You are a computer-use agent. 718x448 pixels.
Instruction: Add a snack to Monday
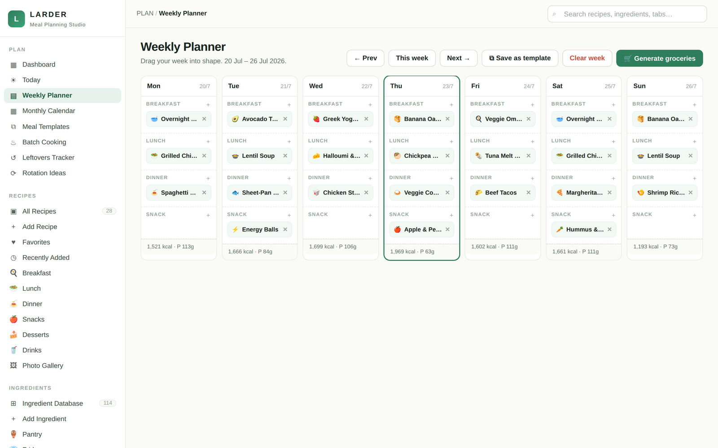click(x=208, y=215)
